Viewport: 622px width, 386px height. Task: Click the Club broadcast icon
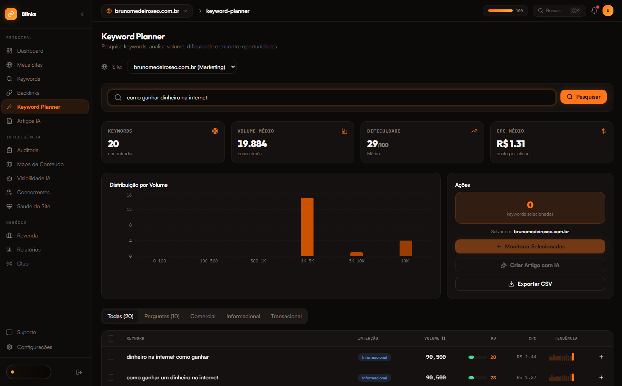[x=9, y=264]
